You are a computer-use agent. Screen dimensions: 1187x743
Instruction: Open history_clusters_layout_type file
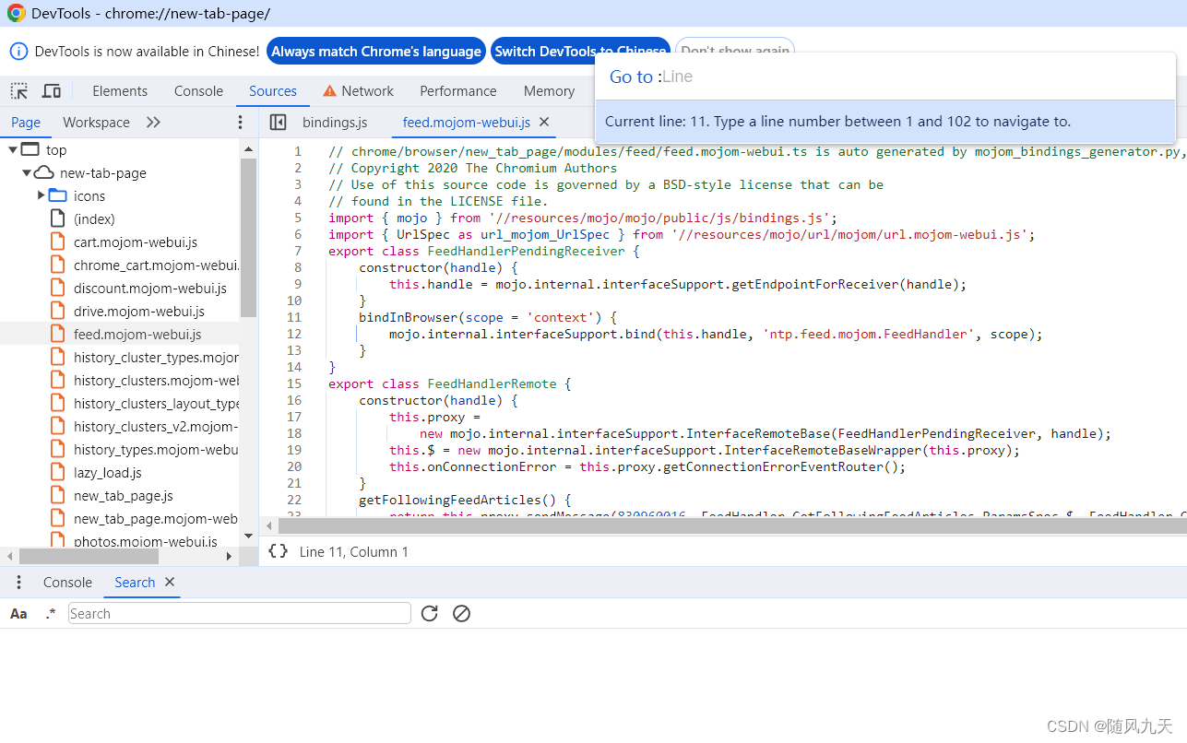[x=156, y=403]
